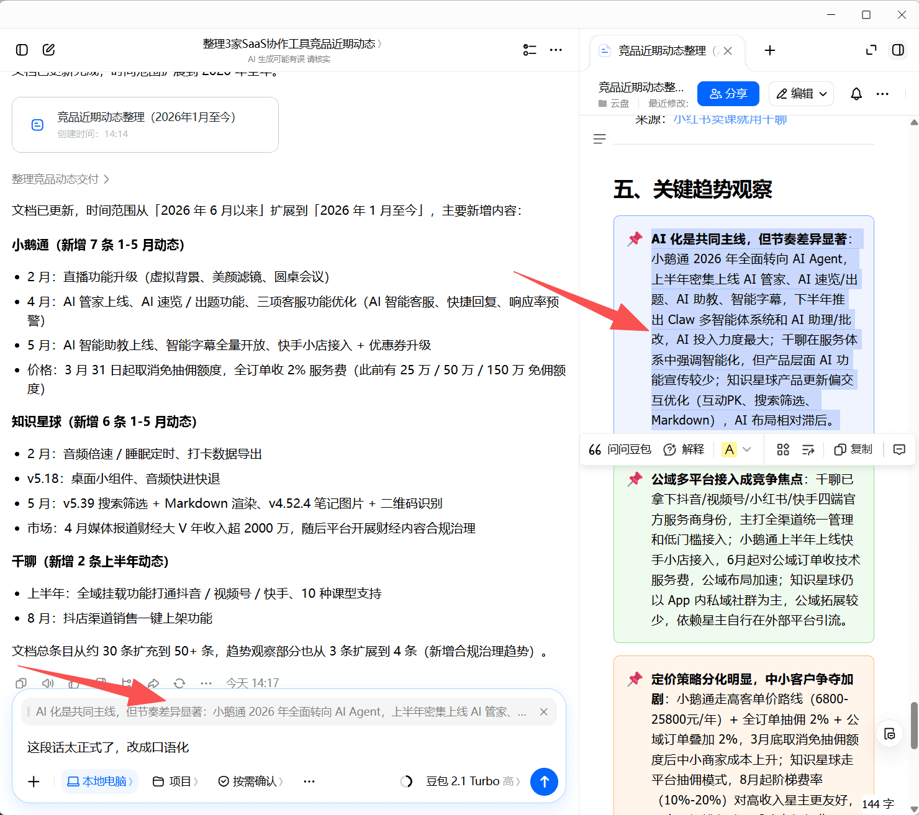Close the 竞品近期动态整理 document tab

tap(728, 51)
